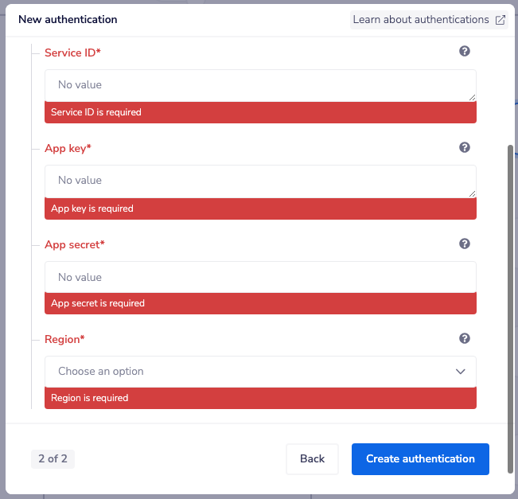
Task: Open the App secret help tooltip icon
Action: coord(465,244)
